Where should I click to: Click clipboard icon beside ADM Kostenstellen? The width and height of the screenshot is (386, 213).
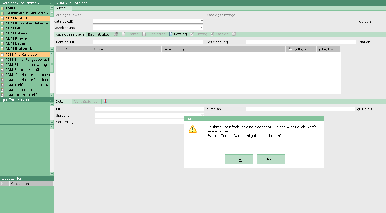click(2, 90)
